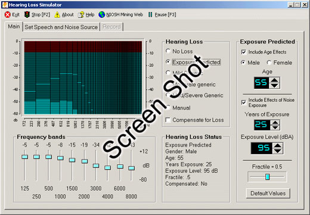Open NIOSH Mining Web globe icon
The image size is (310, 215).
point(102,15)
